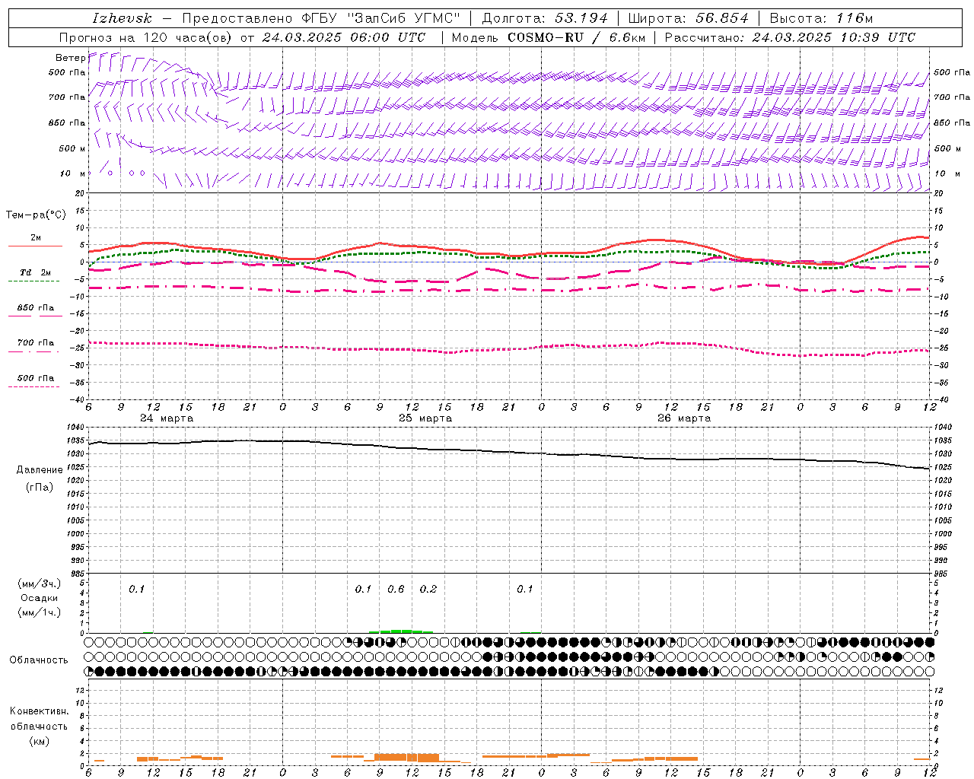Click '985' on left pressure axis

78,574
